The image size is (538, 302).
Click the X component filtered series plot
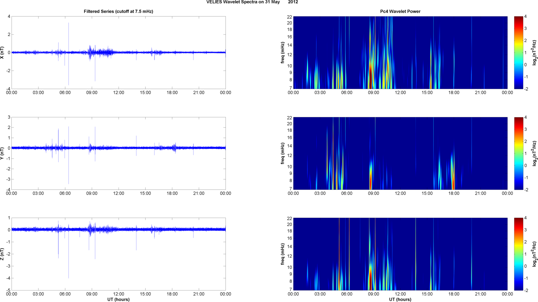tap(118, 53)
